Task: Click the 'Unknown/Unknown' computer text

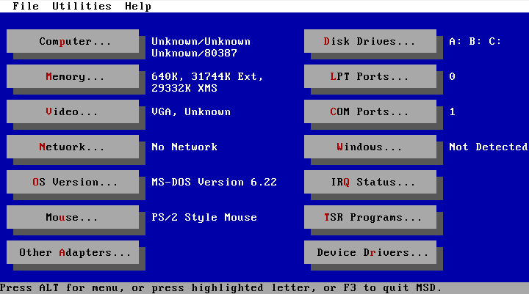Action: click(201, 41)
